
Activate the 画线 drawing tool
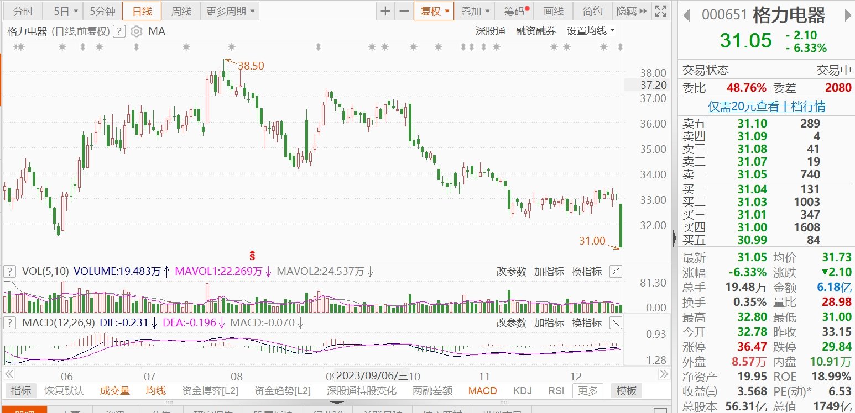(554, 11)
